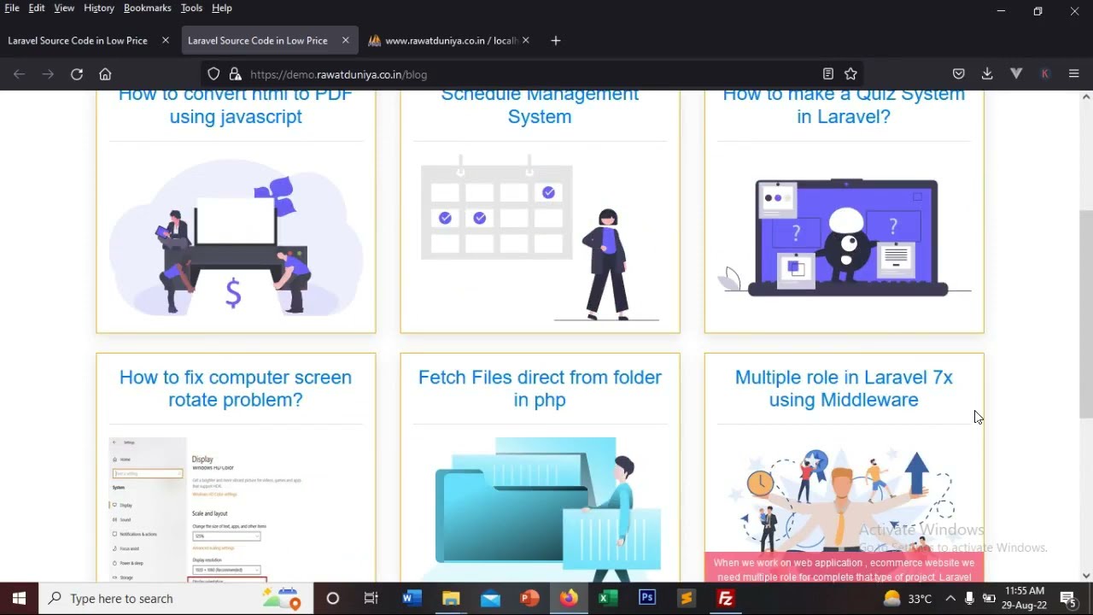Screen dimensions: 1093x615
Task: Click the calendar schedule illustration thumbnail
Action: click(x=540, y=239)
